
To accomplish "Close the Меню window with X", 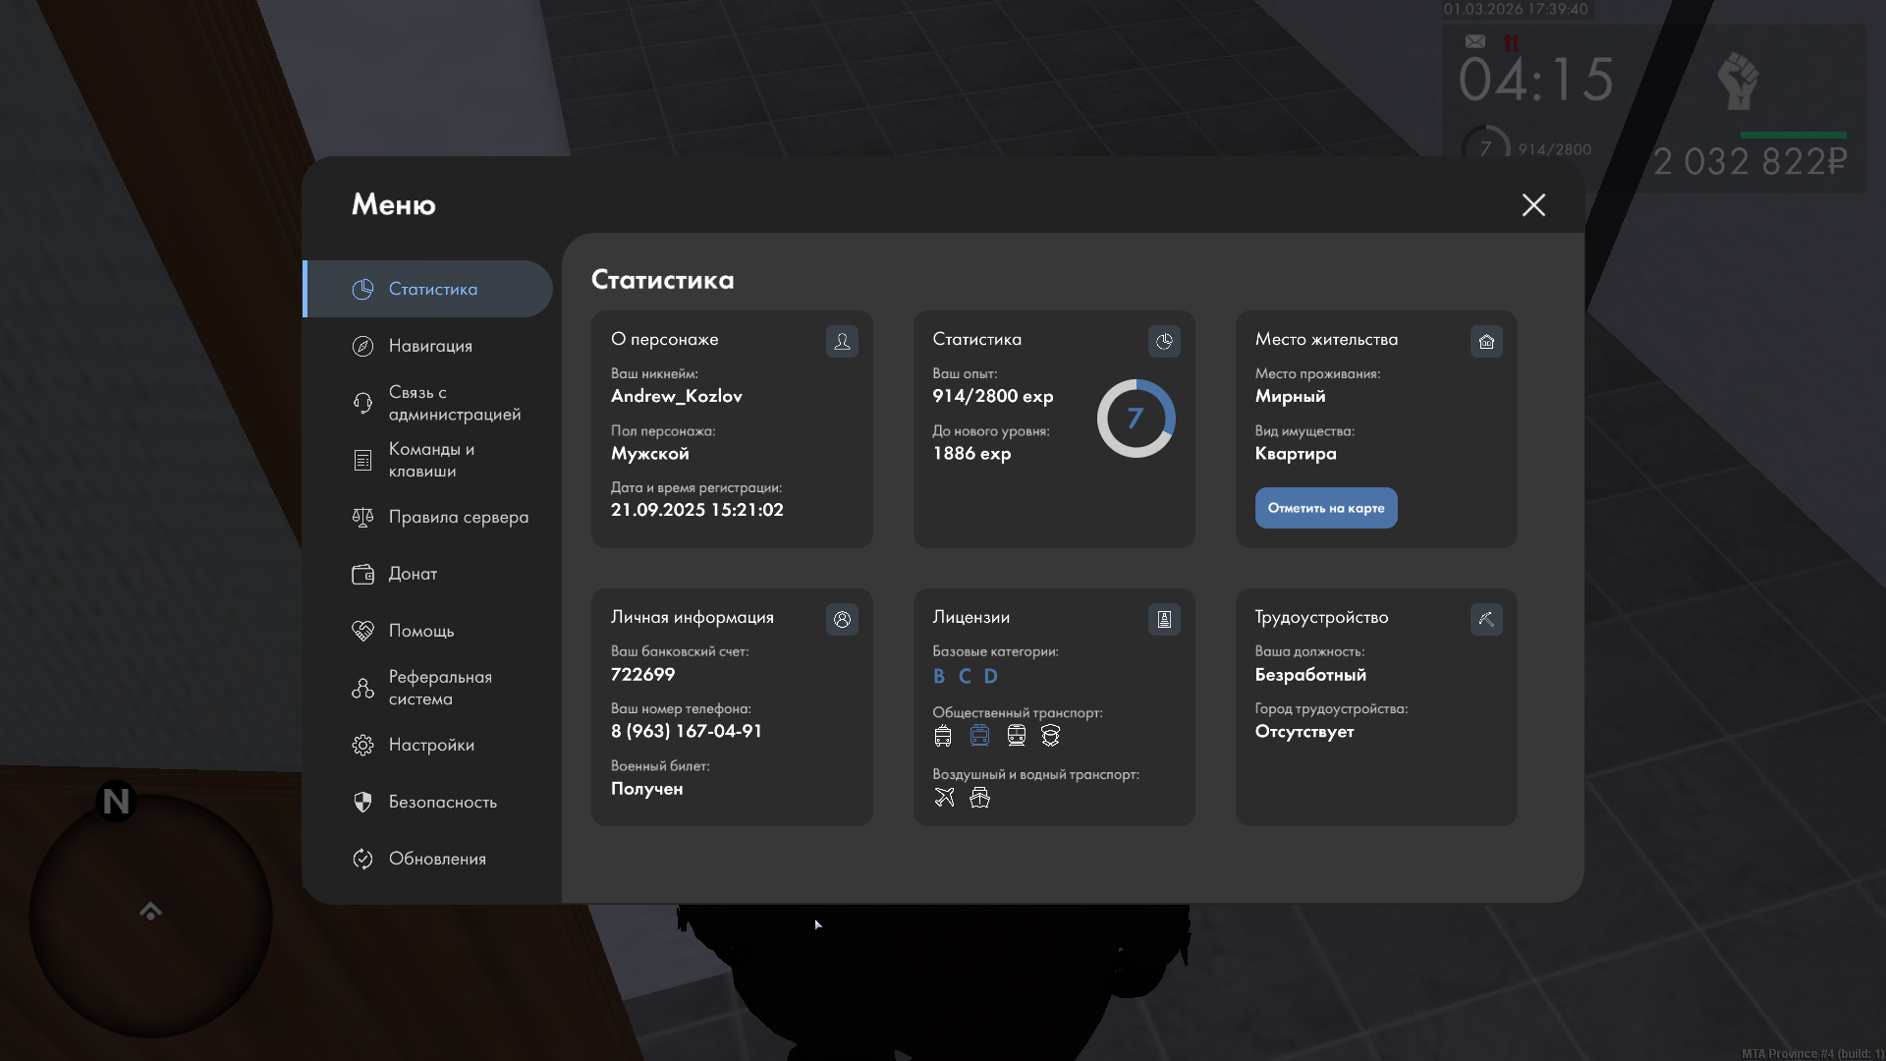I will tap(1533, 204).
